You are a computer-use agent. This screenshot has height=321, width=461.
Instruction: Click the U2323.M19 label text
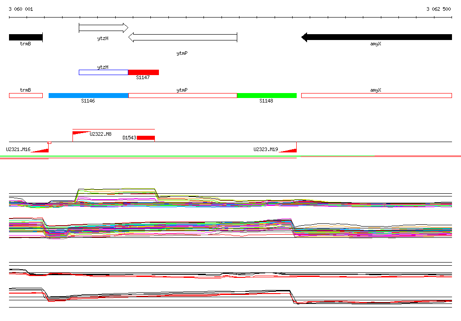click(x=266, y=149)
